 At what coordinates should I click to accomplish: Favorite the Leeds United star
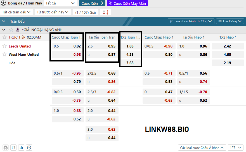(4, 46)
